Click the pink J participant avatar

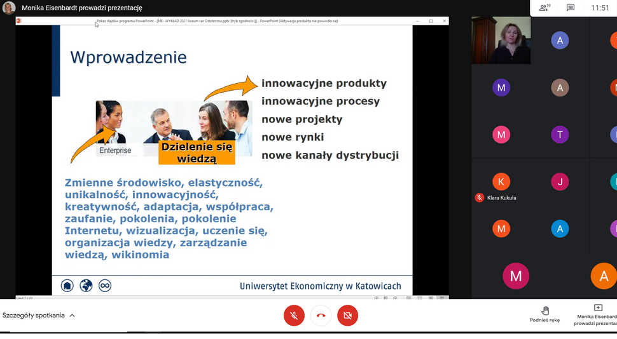[x=560, y=182]
